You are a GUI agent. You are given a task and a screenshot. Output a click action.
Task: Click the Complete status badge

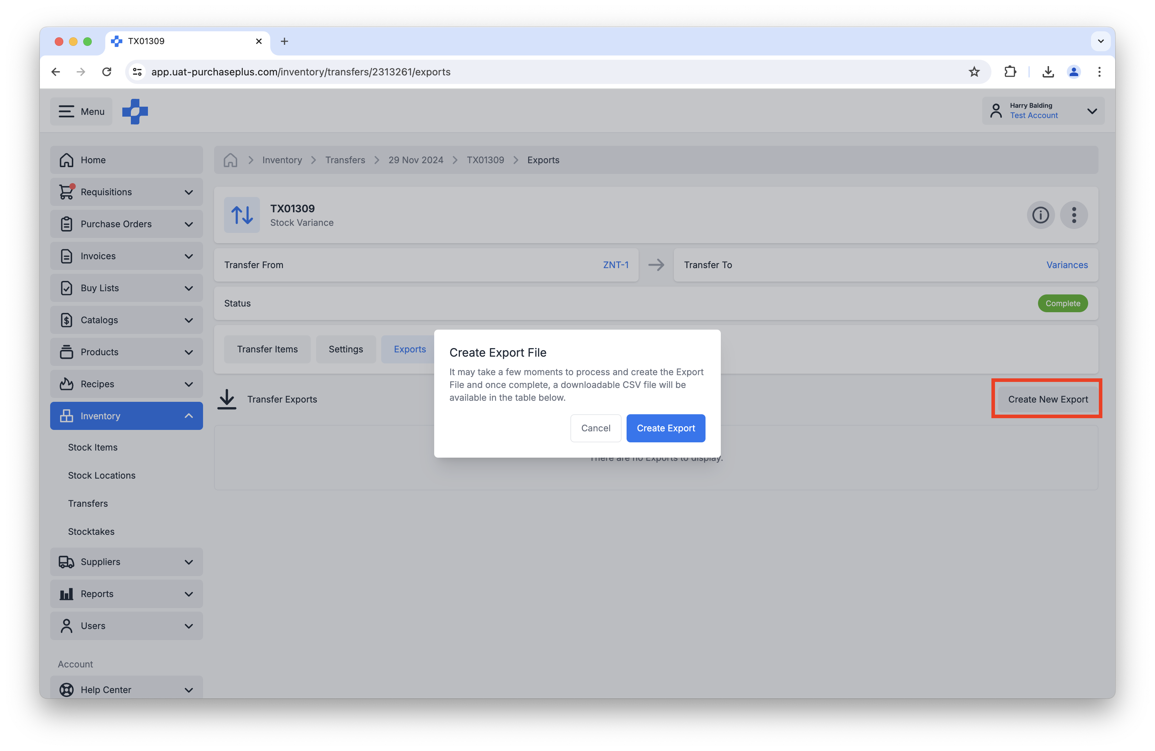tap(1062, 303)
